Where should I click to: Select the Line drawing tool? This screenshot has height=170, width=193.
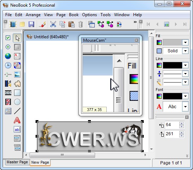pos(17,111)
